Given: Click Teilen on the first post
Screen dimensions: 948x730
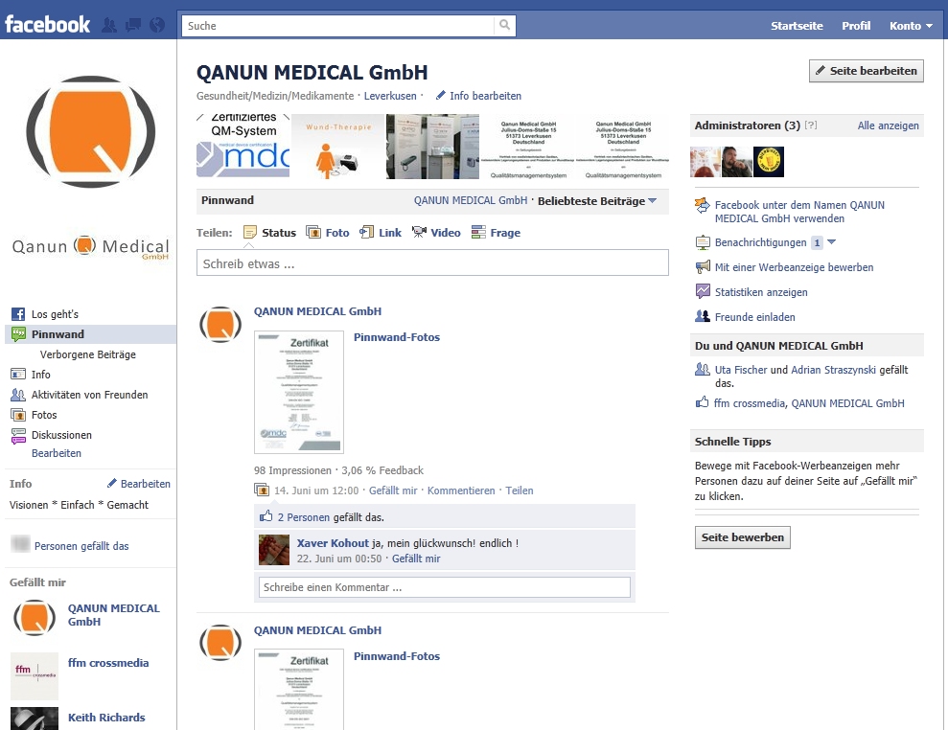Looking at the screenshot, I should [x=520, y=490].
